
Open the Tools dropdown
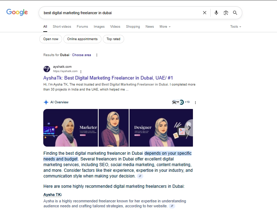(236, 27)
